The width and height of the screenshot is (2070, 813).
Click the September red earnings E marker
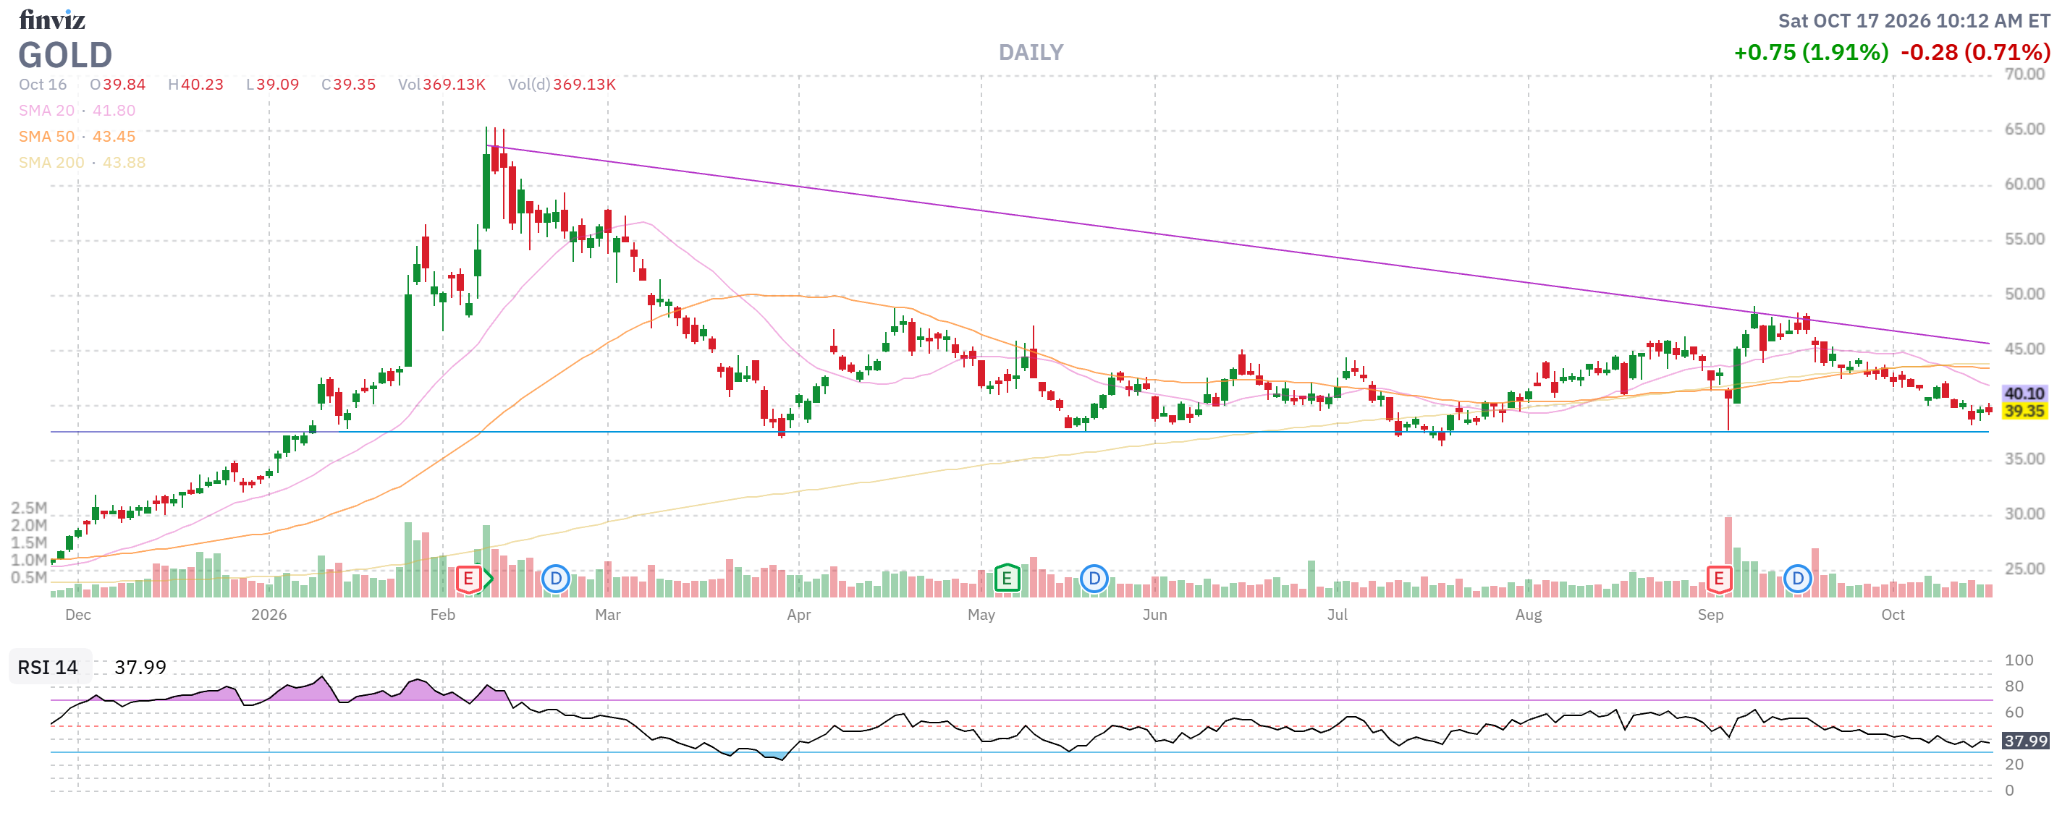pos(1719,579)
